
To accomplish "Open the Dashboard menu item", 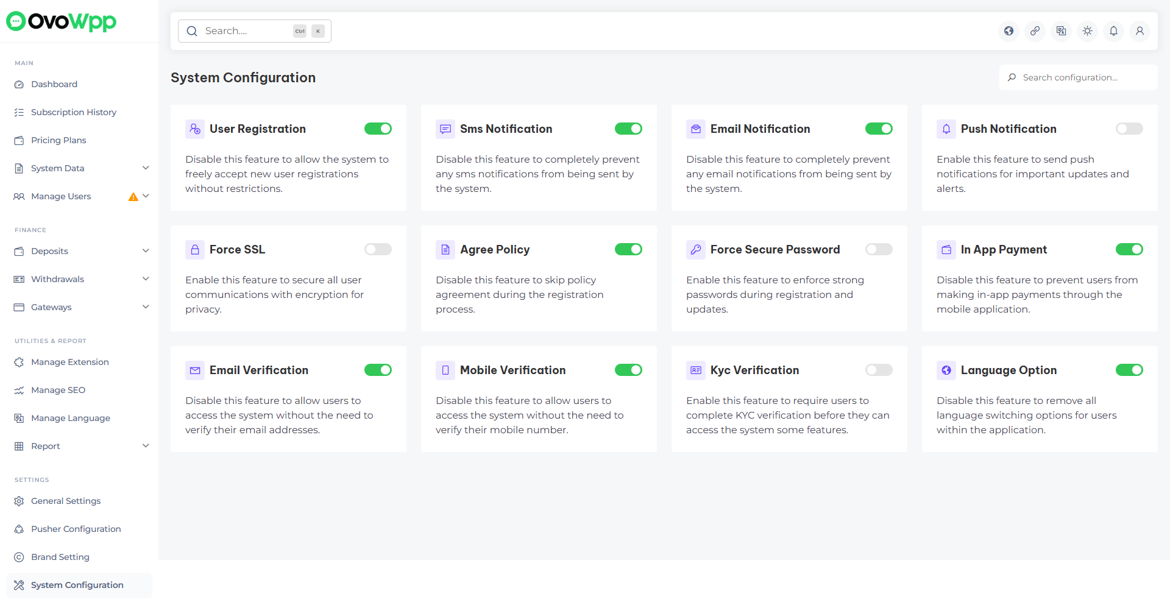I will [x=54, y=84].
